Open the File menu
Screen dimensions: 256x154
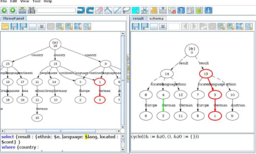[x=4, y=1]
